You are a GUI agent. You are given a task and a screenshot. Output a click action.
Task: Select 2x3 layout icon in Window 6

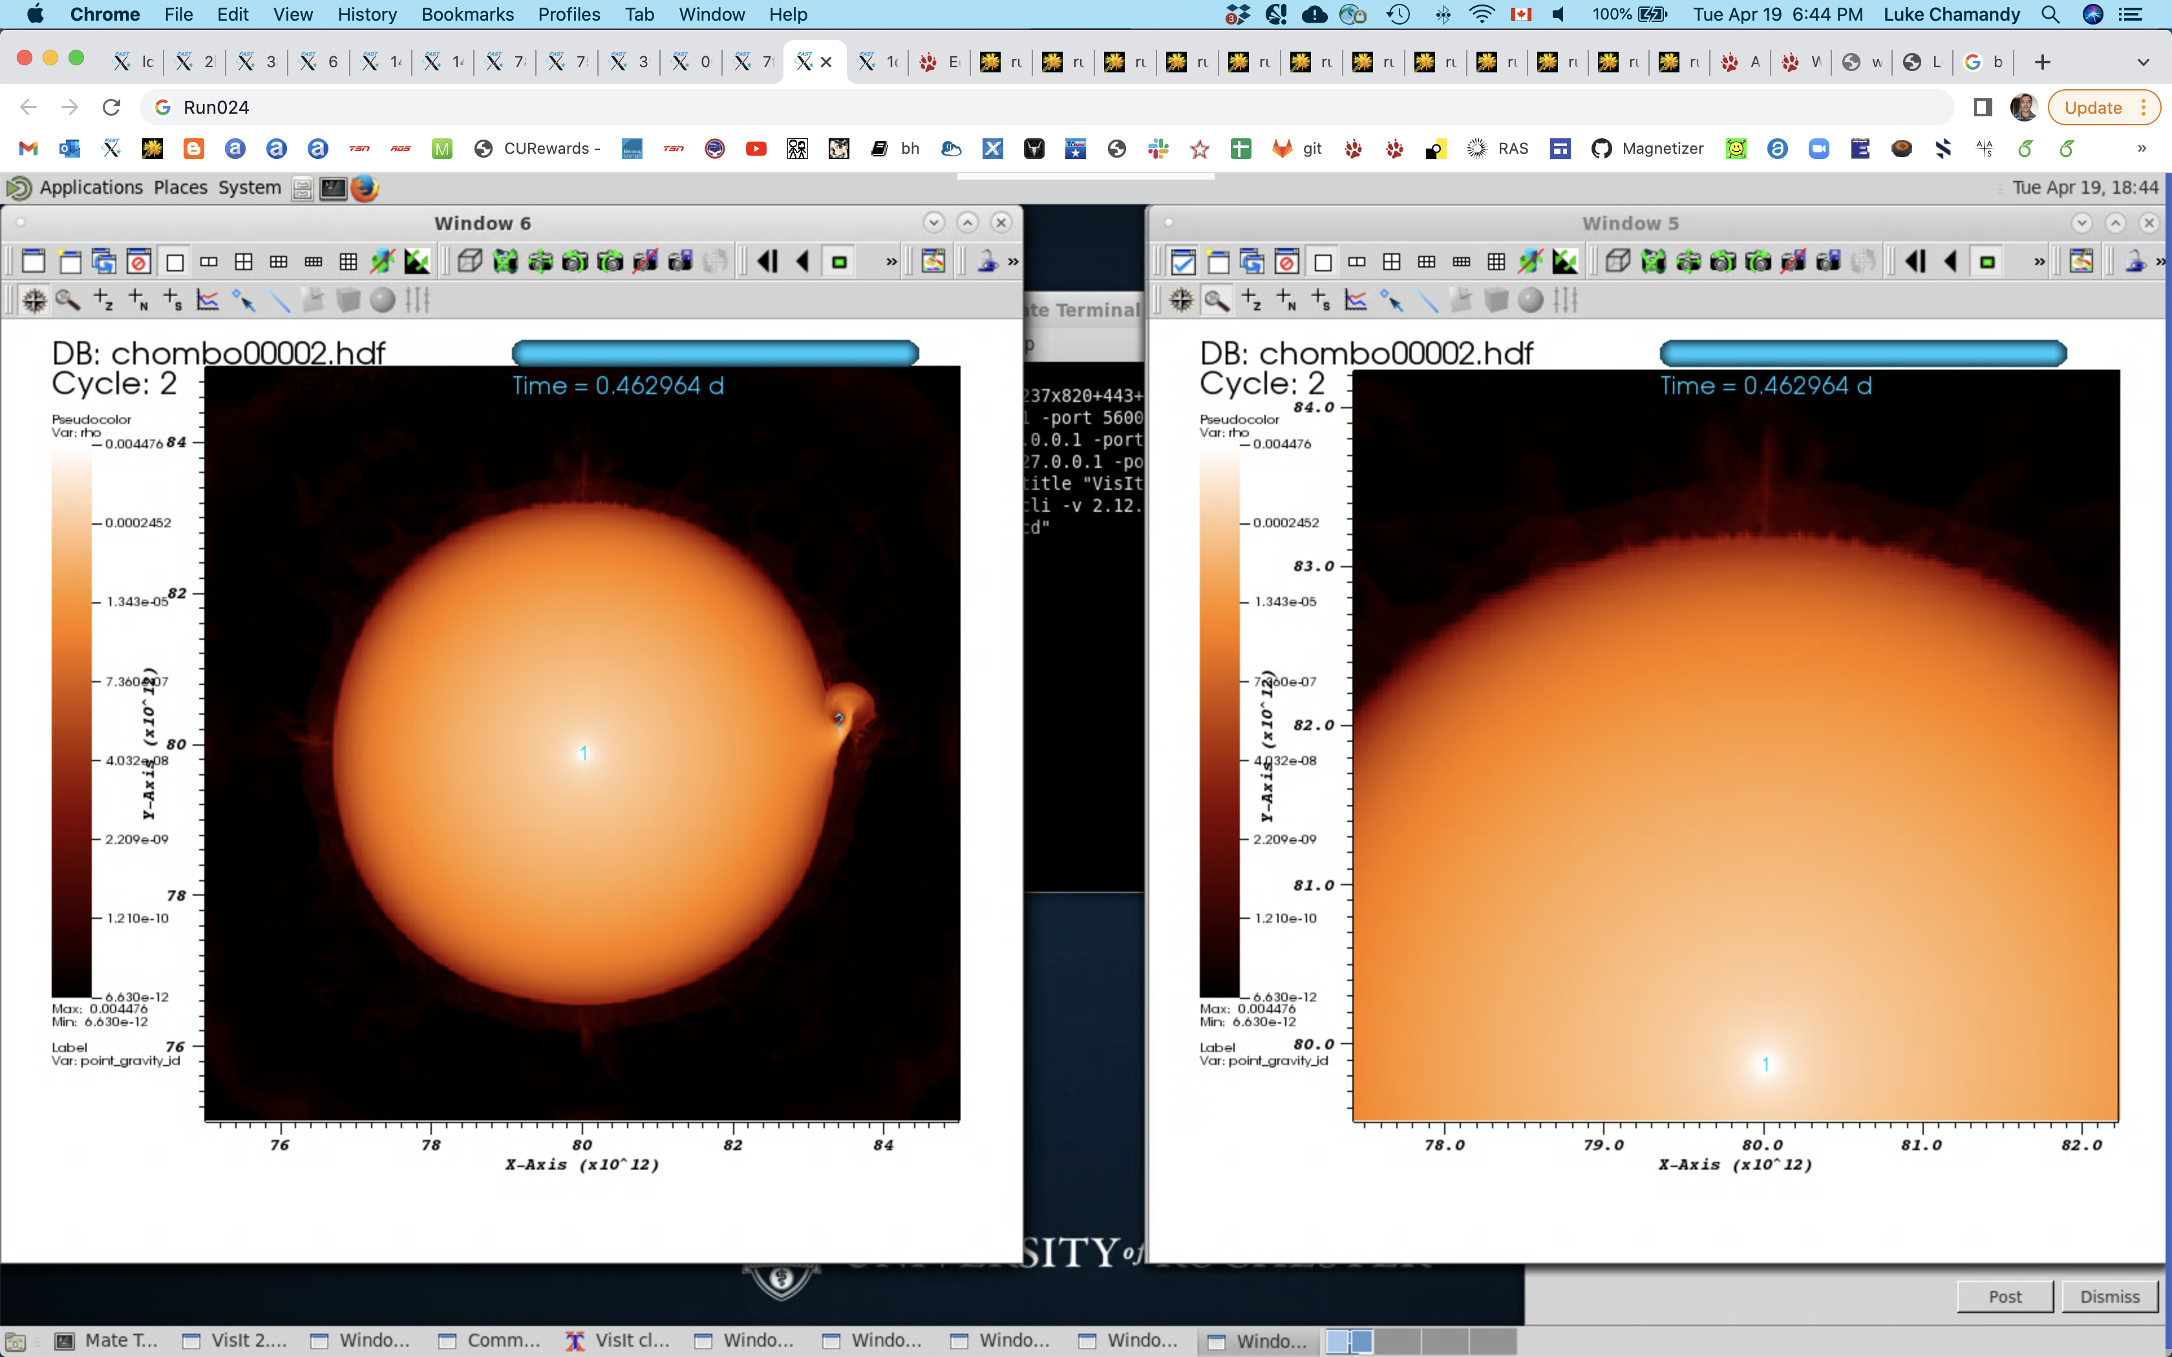(x=278, y=261)
